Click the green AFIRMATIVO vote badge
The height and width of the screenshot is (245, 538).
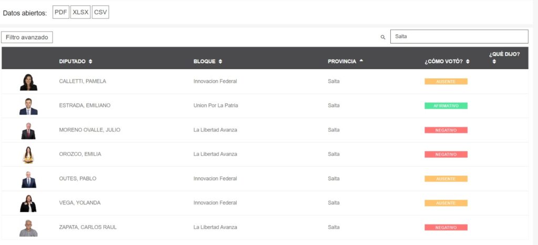pos(446,106)
